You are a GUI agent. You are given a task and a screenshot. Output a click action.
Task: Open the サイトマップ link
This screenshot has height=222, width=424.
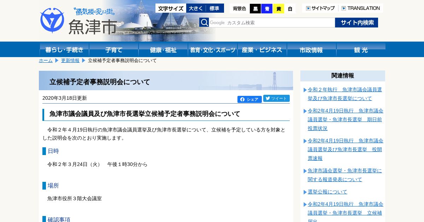click(x=320, y=8)
